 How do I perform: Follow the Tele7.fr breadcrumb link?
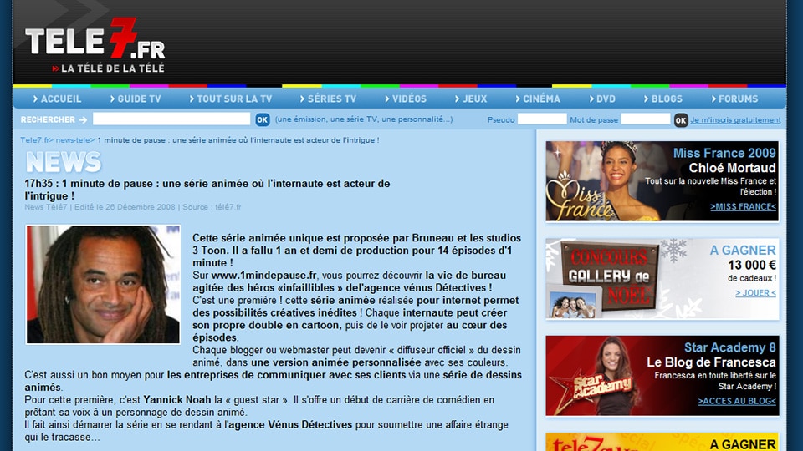[36, 140]
